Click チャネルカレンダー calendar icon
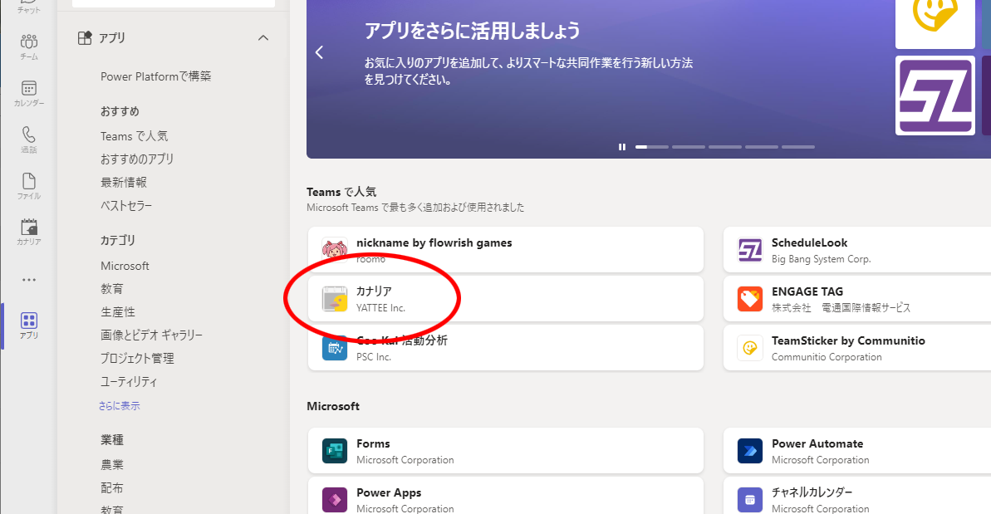 750,500
